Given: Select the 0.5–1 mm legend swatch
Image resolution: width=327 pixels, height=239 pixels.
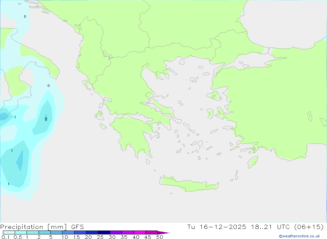Looking at the screenshot, I should point(21,232).
